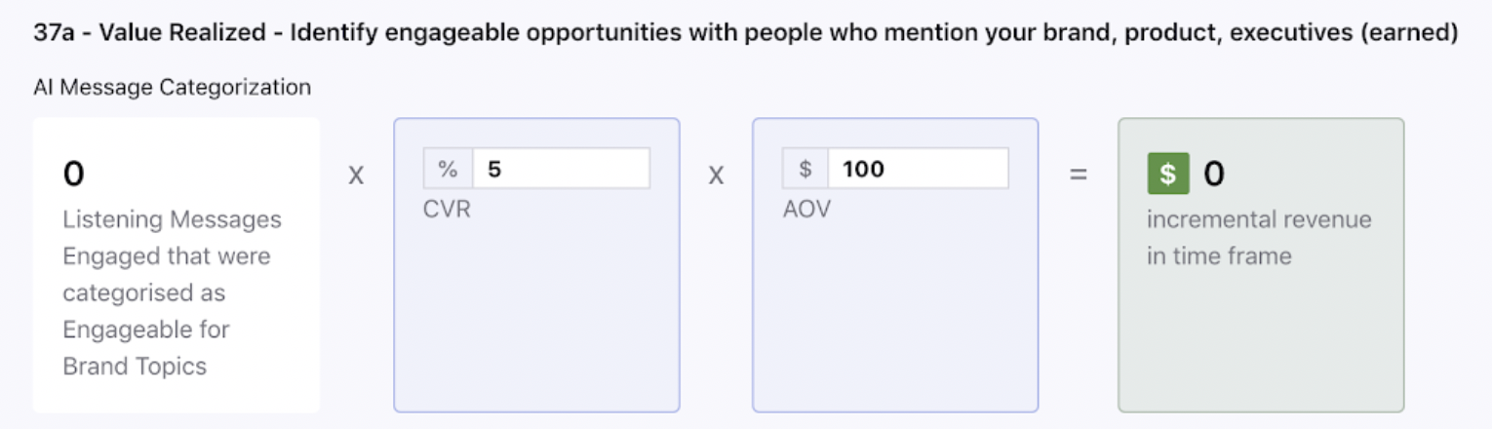Click the dollar symbol beside AOV field

pyautogui.click(x=805, y=169)
